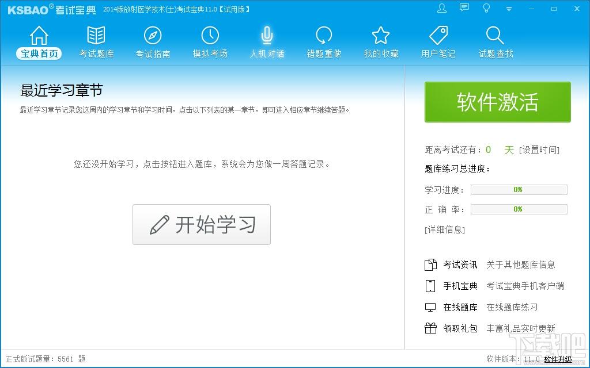The width and height of the screenshot is (590, 368).
Task: Click 手机宝典 phone icon
Action: point(430,286)
